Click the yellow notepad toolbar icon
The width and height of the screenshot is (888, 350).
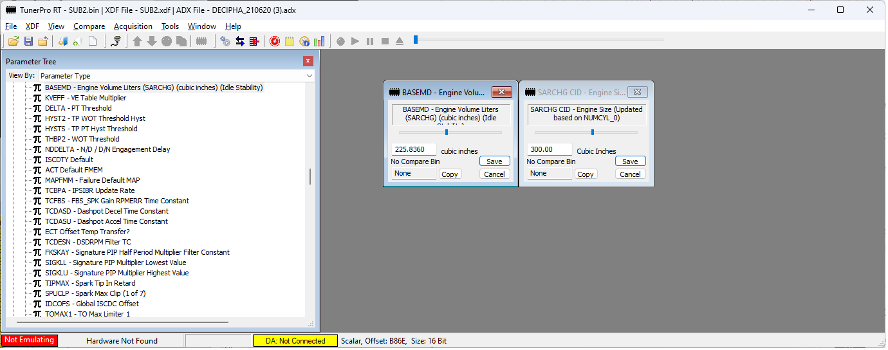pos(290,41)
